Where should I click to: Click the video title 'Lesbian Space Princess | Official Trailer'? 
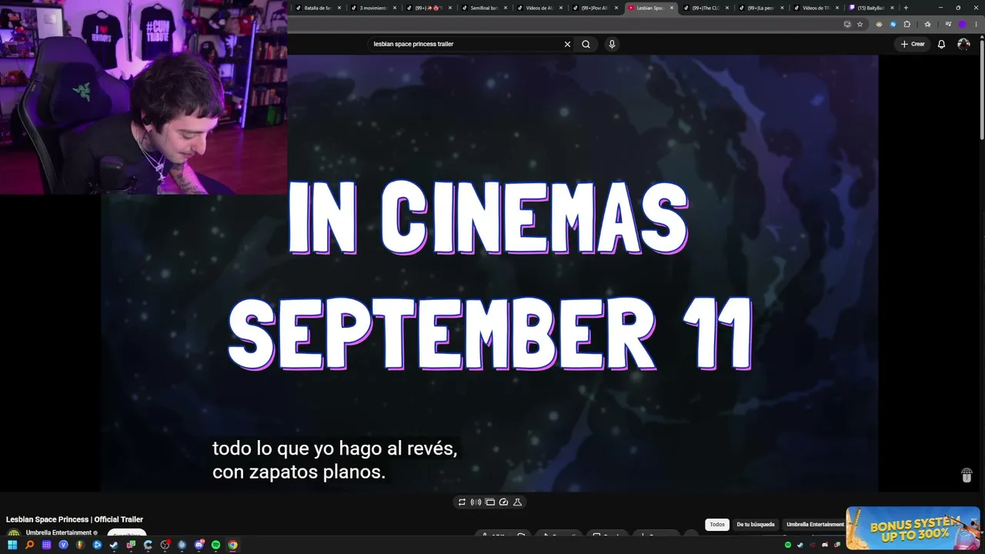[x=75, y=519]
